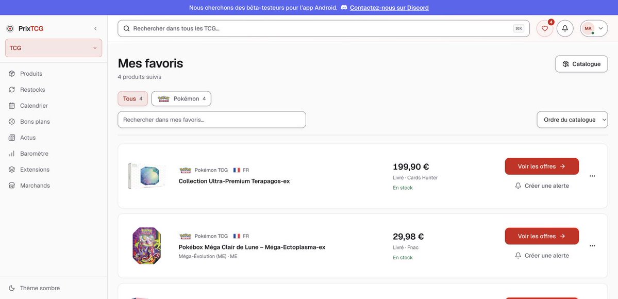This screenshot has height=299, width=618.
Task: Click the Produits box icon
Action: 12,74
